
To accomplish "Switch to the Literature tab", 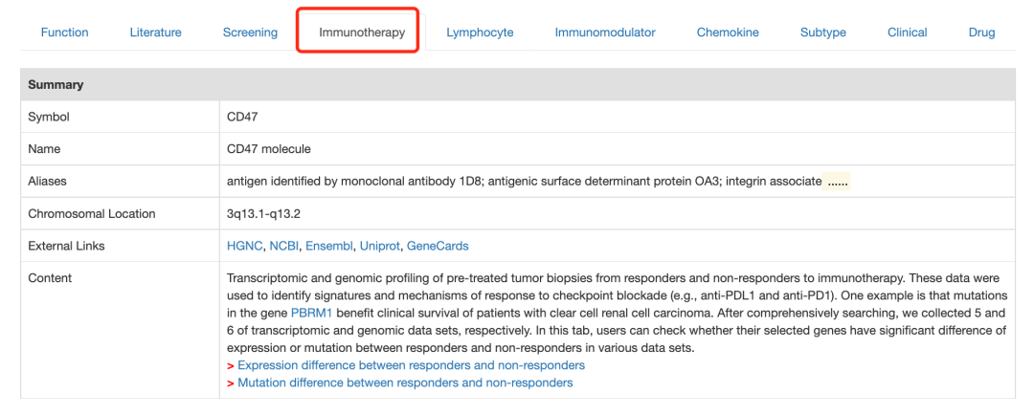I will [155, 33].
